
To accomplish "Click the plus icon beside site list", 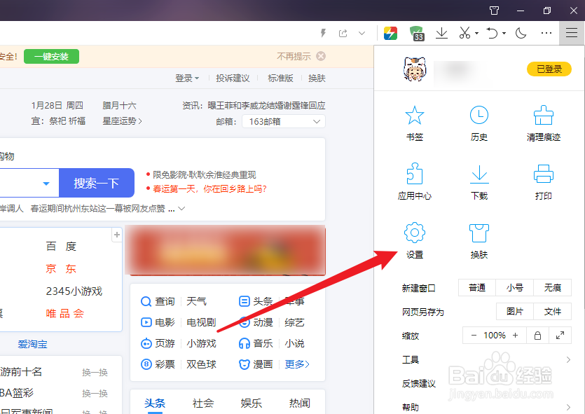I will 117,235.
